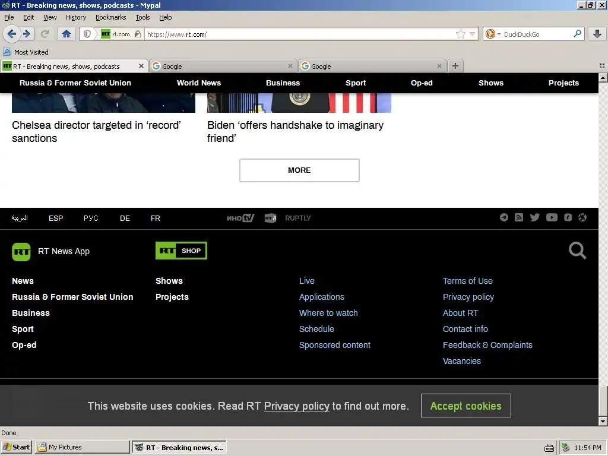Open the downloads panel
The width and height of the screenshot is (608, 456).
(597, 34)
